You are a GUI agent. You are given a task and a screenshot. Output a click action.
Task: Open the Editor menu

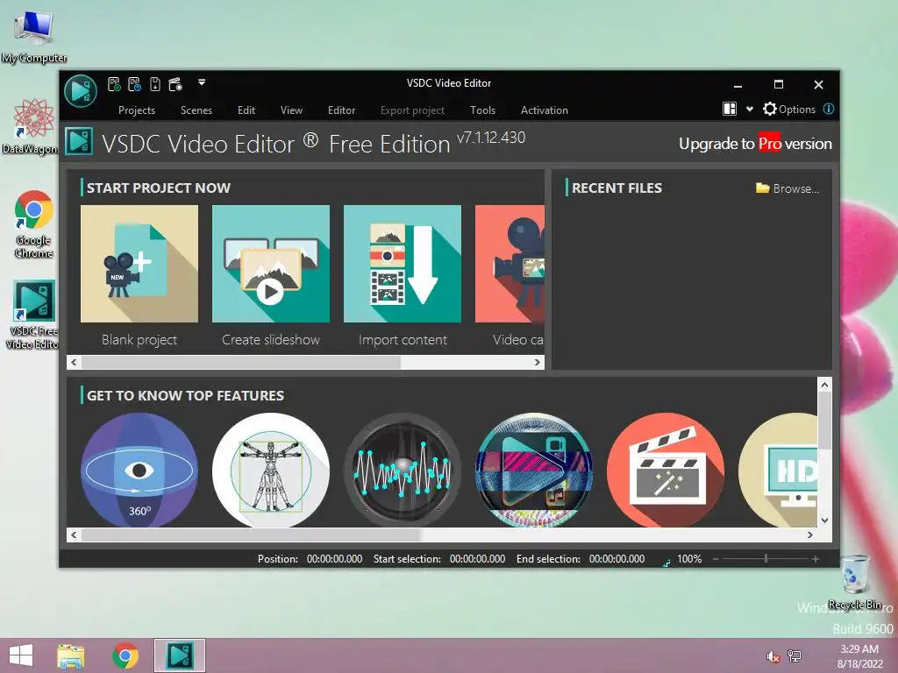[341, 110]
